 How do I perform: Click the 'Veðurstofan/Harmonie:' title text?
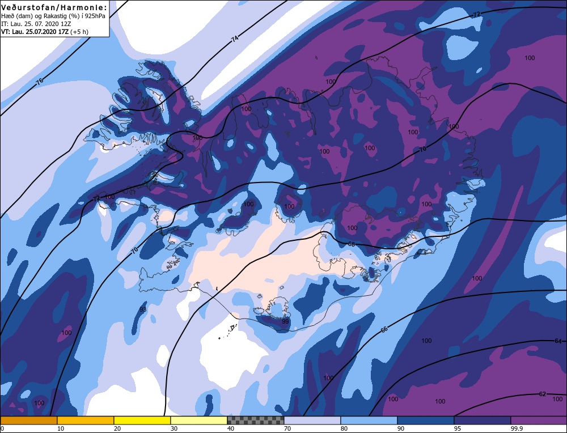coord(54,7)
